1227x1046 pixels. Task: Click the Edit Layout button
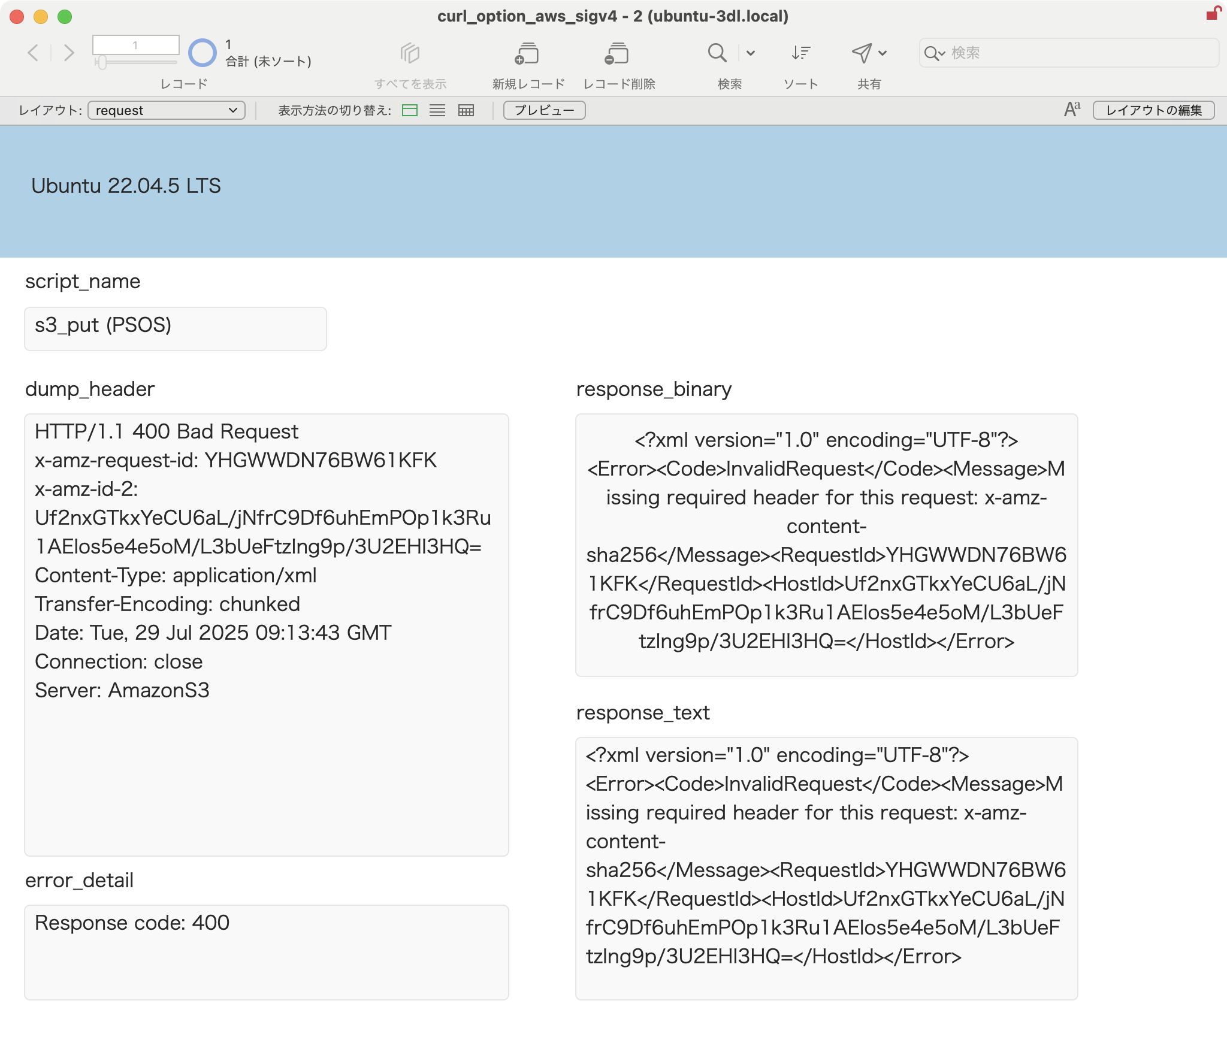1153,110
